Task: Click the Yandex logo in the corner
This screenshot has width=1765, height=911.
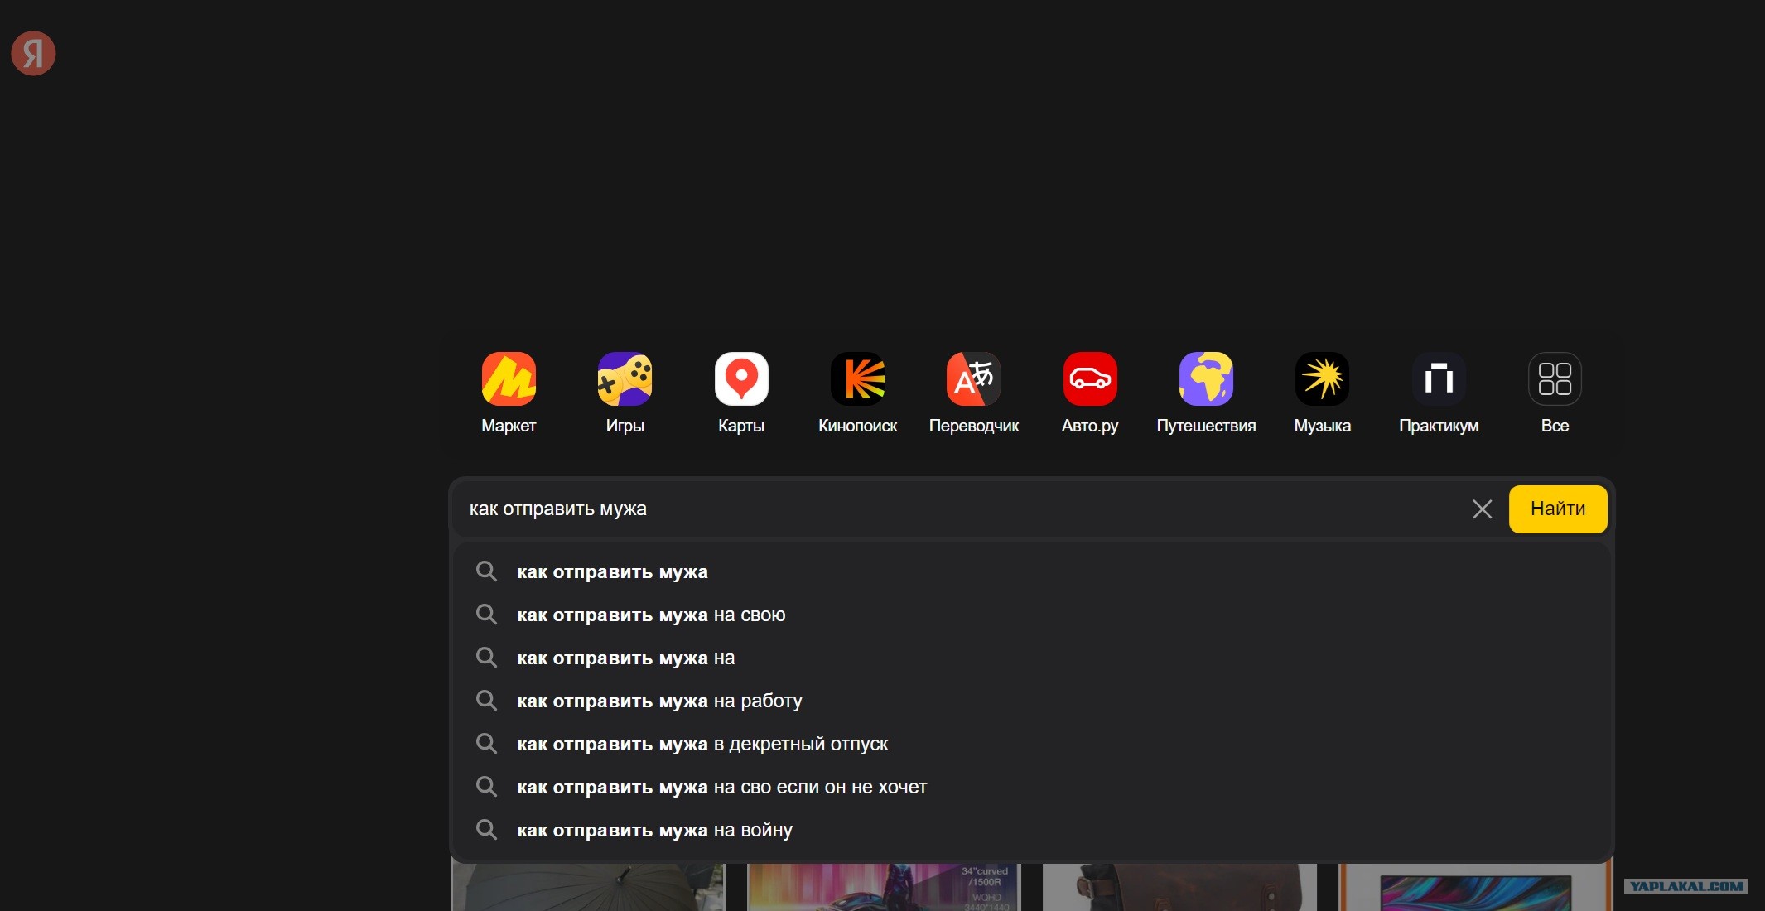Action: pyautogui.click(x=33, y=53)
